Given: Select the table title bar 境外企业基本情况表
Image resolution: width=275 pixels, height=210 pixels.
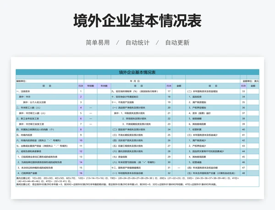Looking at the screenshot, I should [137, 72].
